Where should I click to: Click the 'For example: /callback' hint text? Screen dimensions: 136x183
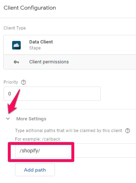coord(38,139)
